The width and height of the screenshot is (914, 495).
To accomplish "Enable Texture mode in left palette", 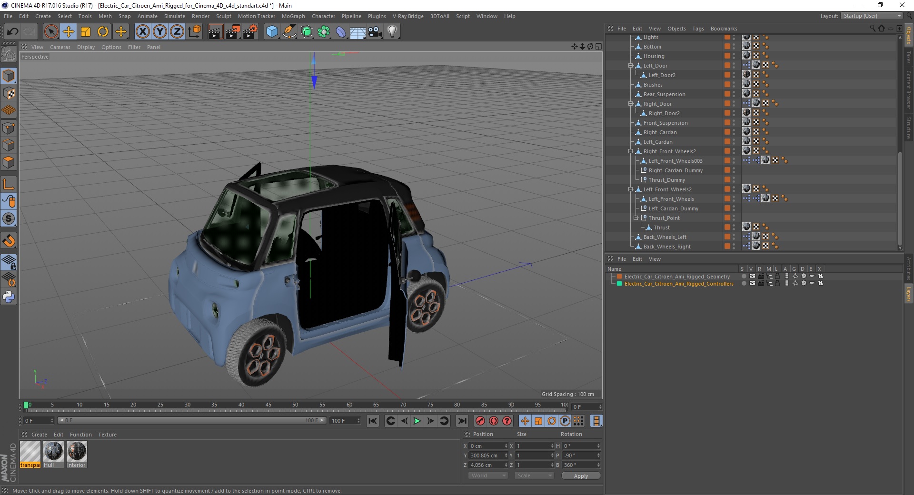I will (x=9, y=93).
